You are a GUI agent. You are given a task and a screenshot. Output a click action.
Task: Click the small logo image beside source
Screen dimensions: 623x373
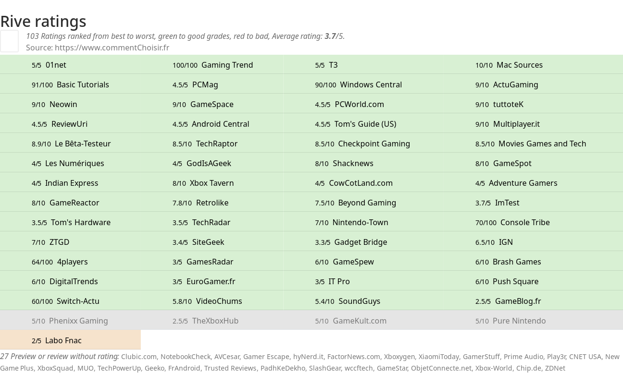[10, 41]
